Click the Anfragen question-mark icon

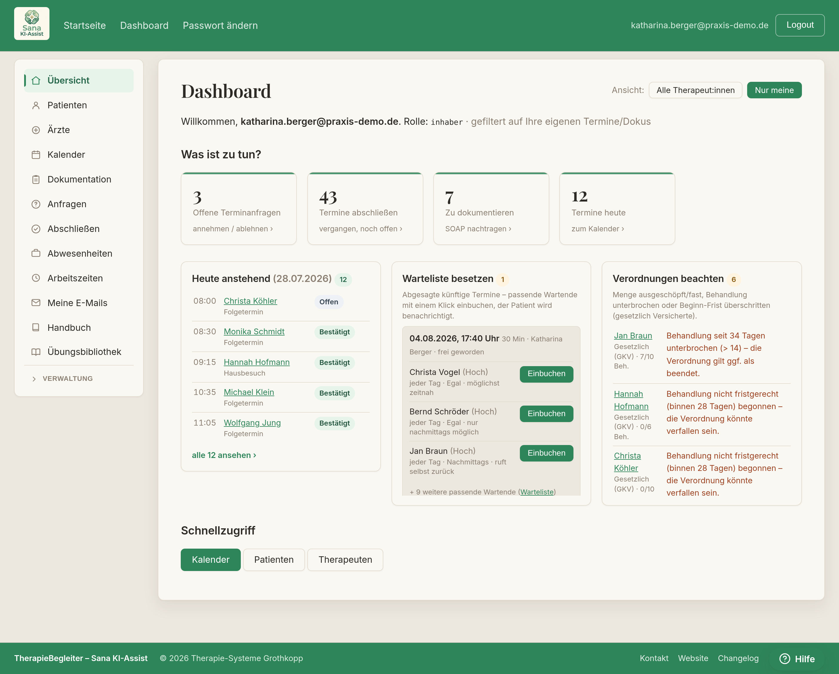[x=36, y=204]
